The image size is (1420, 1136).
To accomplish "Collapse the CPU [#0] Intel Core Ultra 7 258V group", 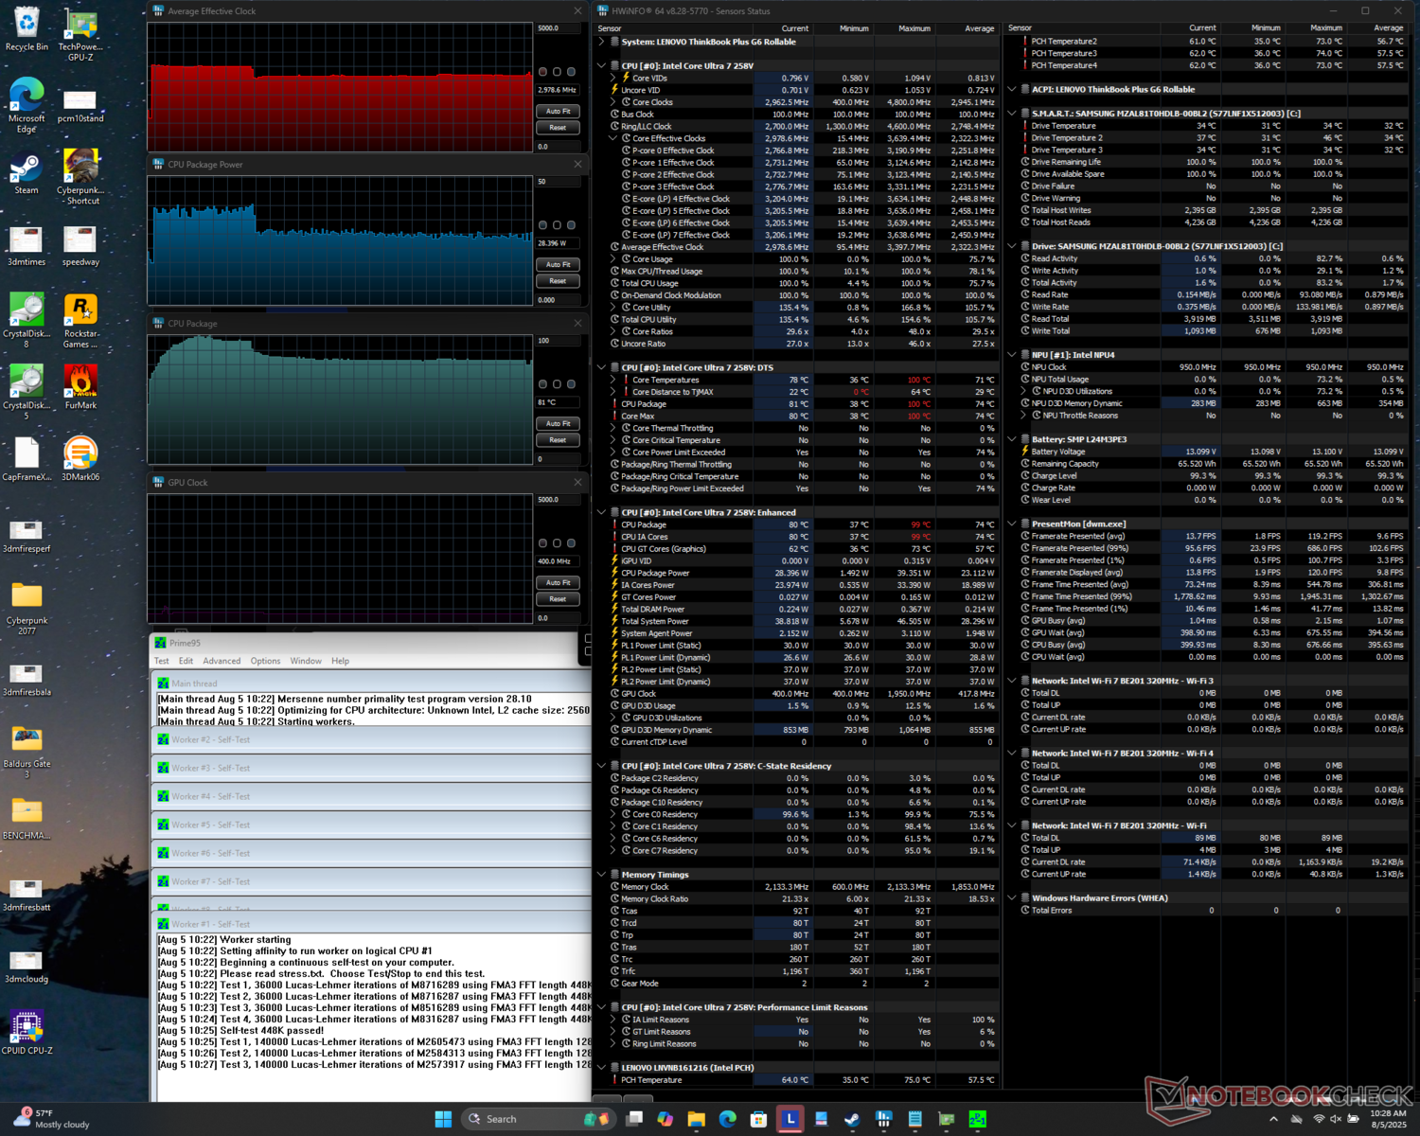I will coord(602,66).
